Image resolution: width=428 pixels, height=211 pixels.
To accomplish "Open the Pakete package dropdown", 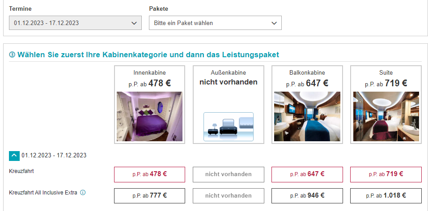I will tap(216, 23).
